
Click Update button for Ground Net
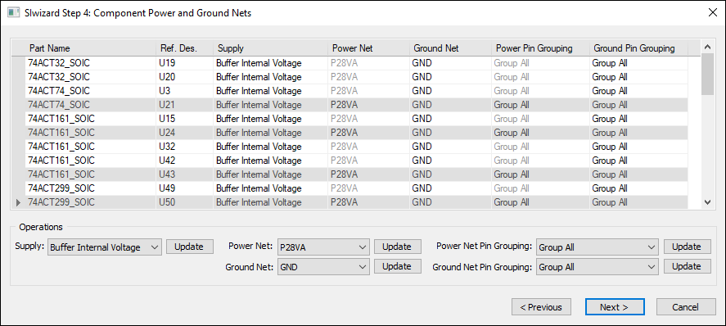[397, 266]
